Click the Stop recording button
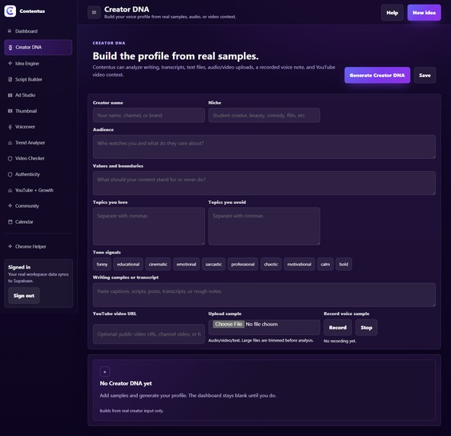Image resolution: width=451 pixels, height=436 pixels. [x=366, y=327]
